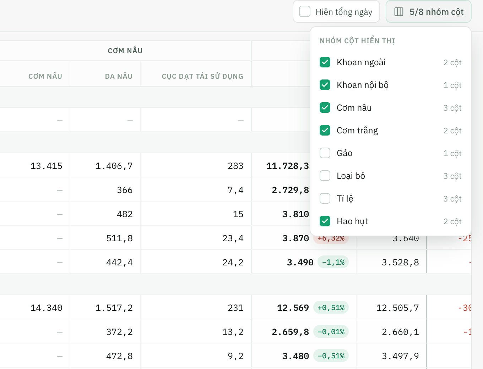
Task: Uncheck the Cơm nâu column group
Action: pyautogui.click(x=325, y=108)
